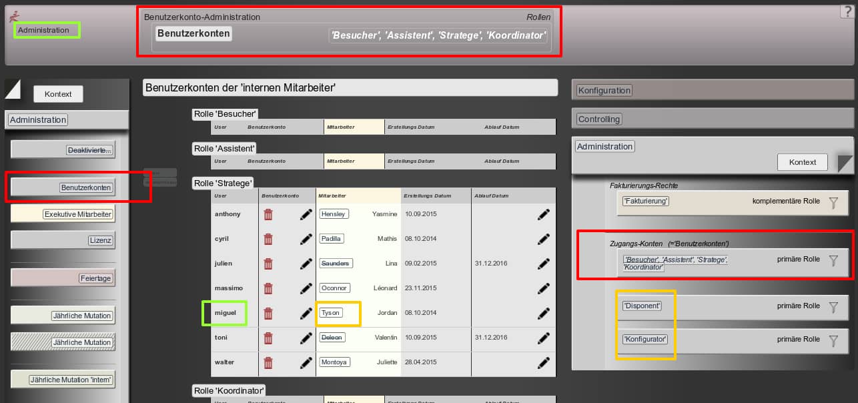858x403 pixels.
Task: Filter by 'Fakturierung' role funnel icon
Action: point(833,204)
